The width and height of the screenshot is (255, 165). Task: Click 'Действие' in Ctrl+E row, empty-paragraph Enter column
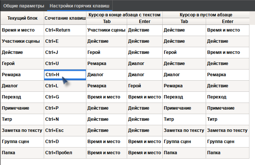pos(228,41)
